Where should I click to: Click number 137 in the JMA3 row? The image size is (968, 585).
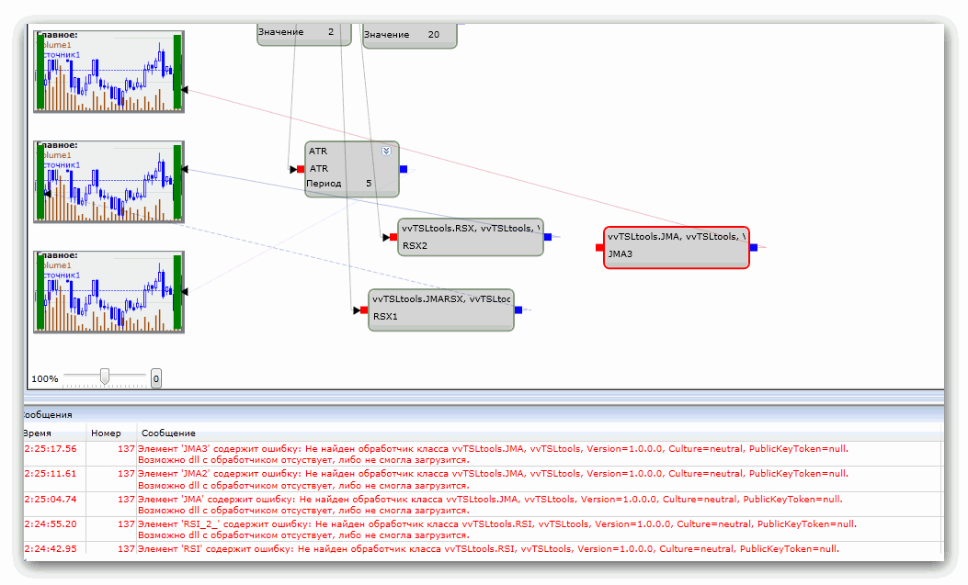tap(126, 449)
